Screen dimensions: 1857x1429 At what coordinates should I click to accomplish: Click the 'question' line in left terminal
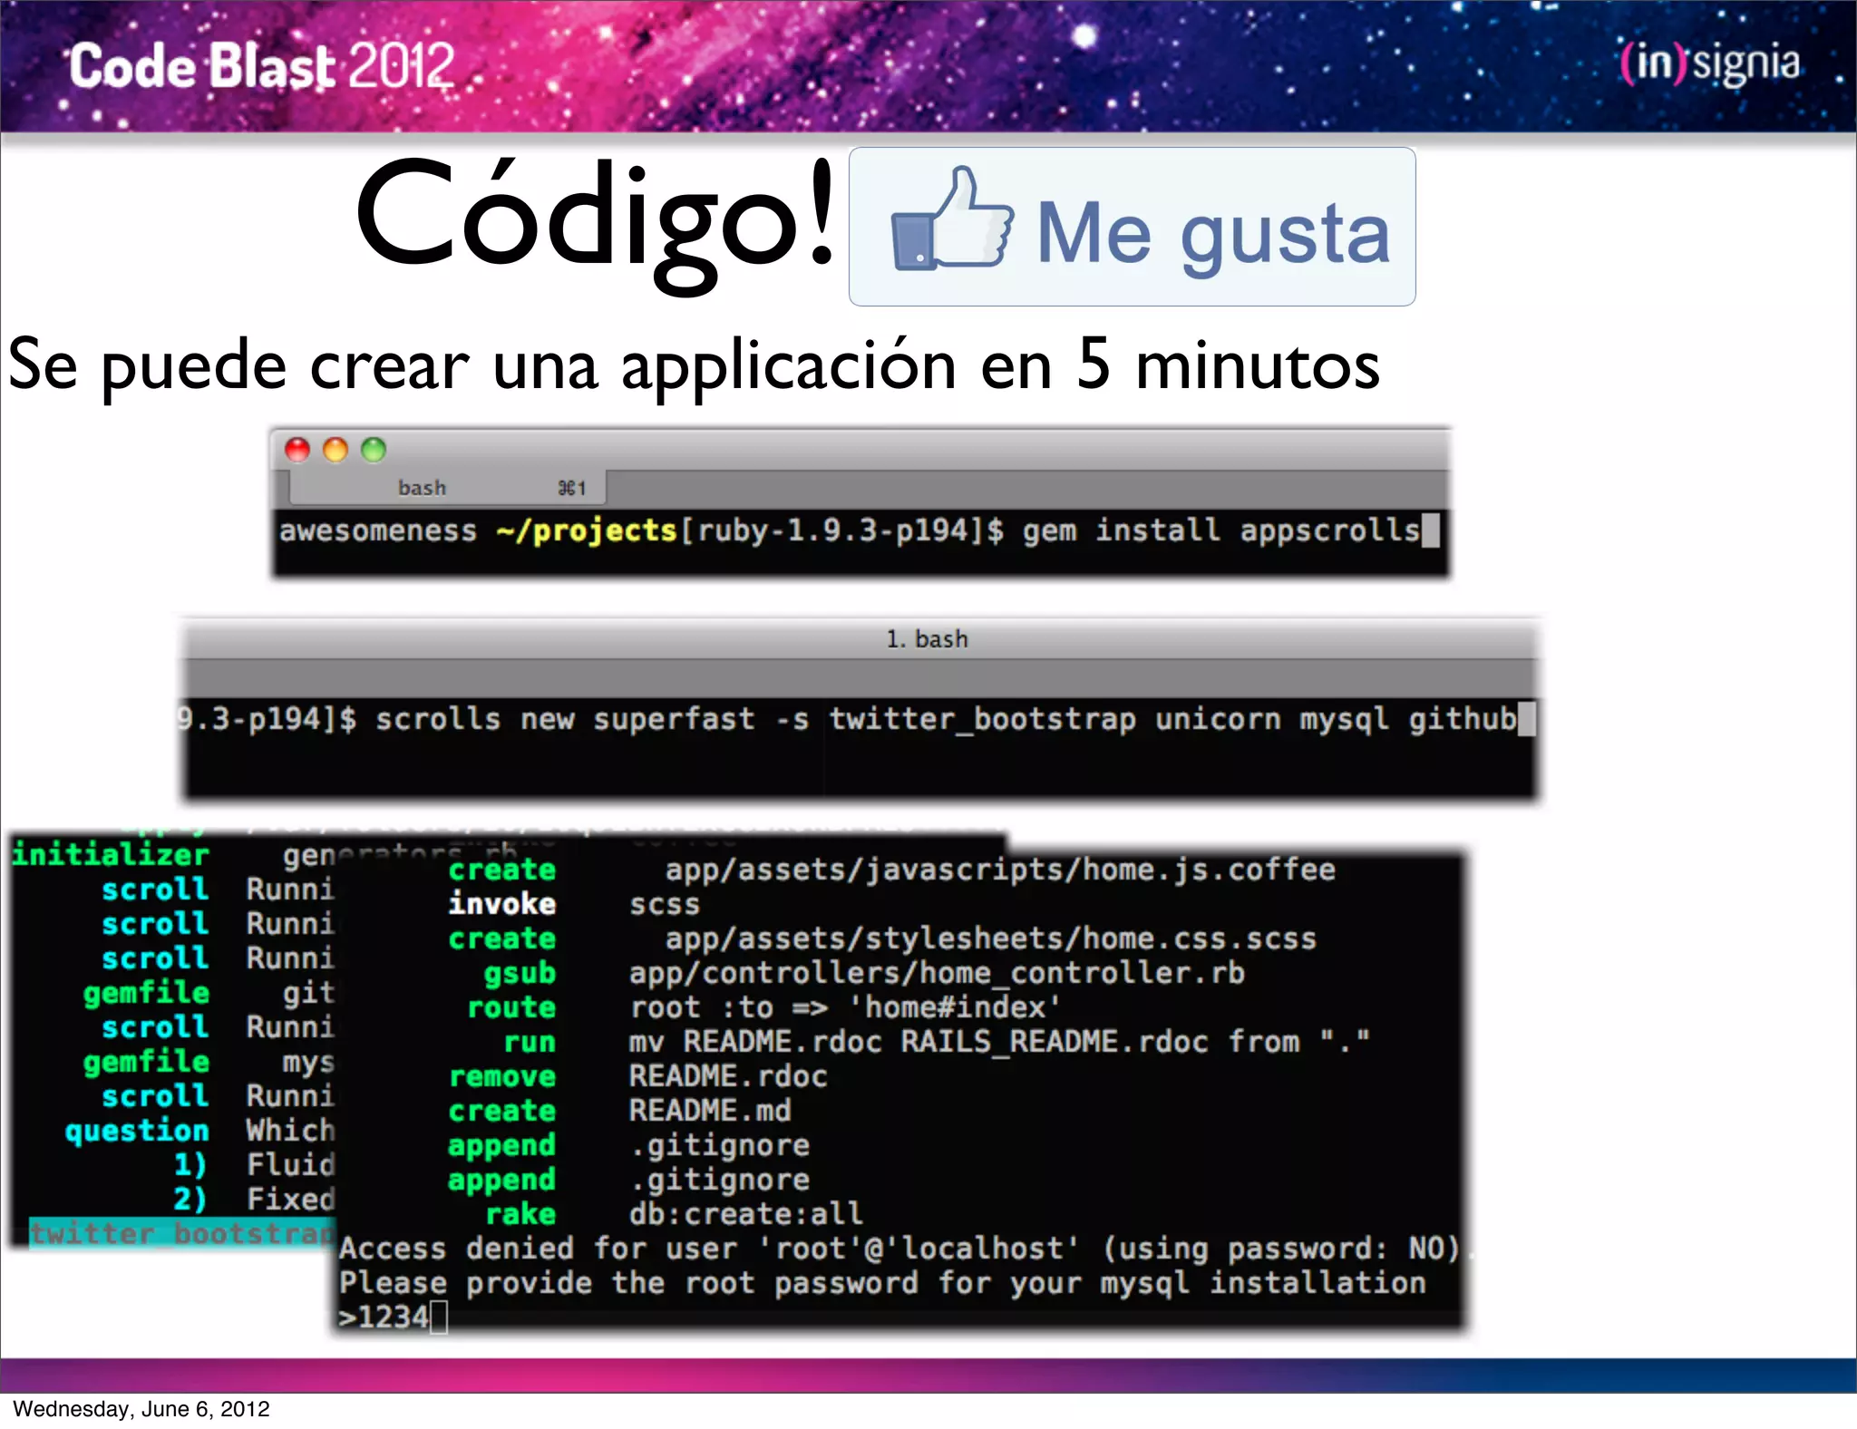tap(199, 1131)
